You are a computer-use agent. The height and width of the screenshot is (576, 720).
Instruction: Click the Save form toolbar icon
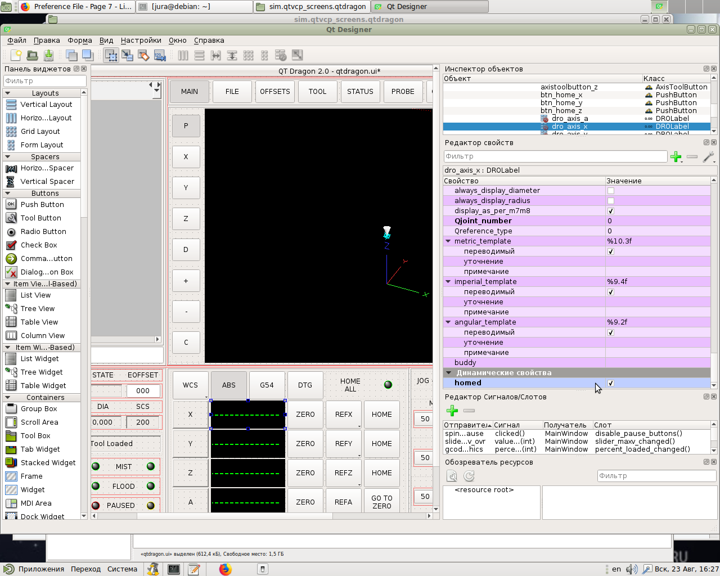pos(48,55)
